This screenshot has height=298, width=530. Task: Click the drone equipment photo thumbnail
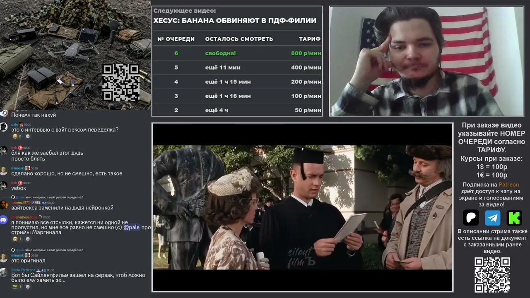(75, 55)
